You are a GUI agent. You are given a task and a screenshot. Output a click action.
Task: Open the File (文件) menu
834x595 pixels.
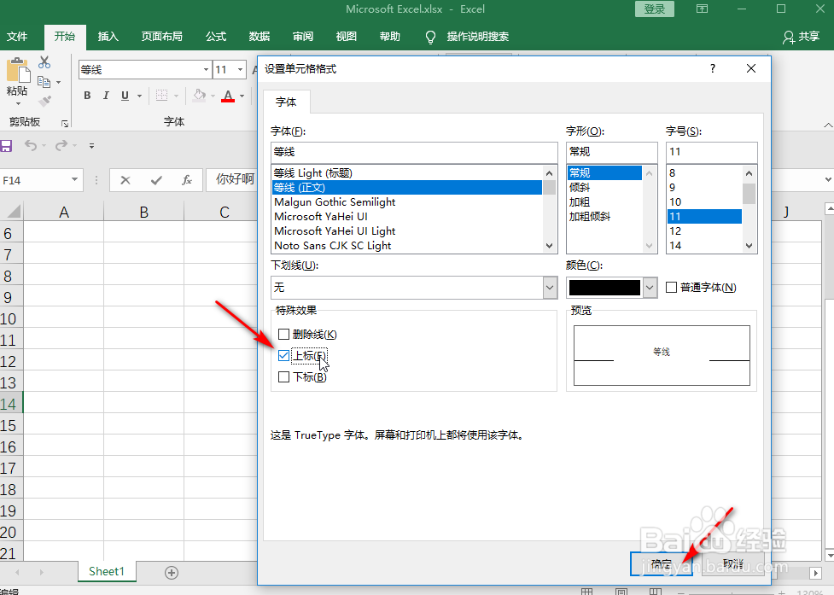17,37
